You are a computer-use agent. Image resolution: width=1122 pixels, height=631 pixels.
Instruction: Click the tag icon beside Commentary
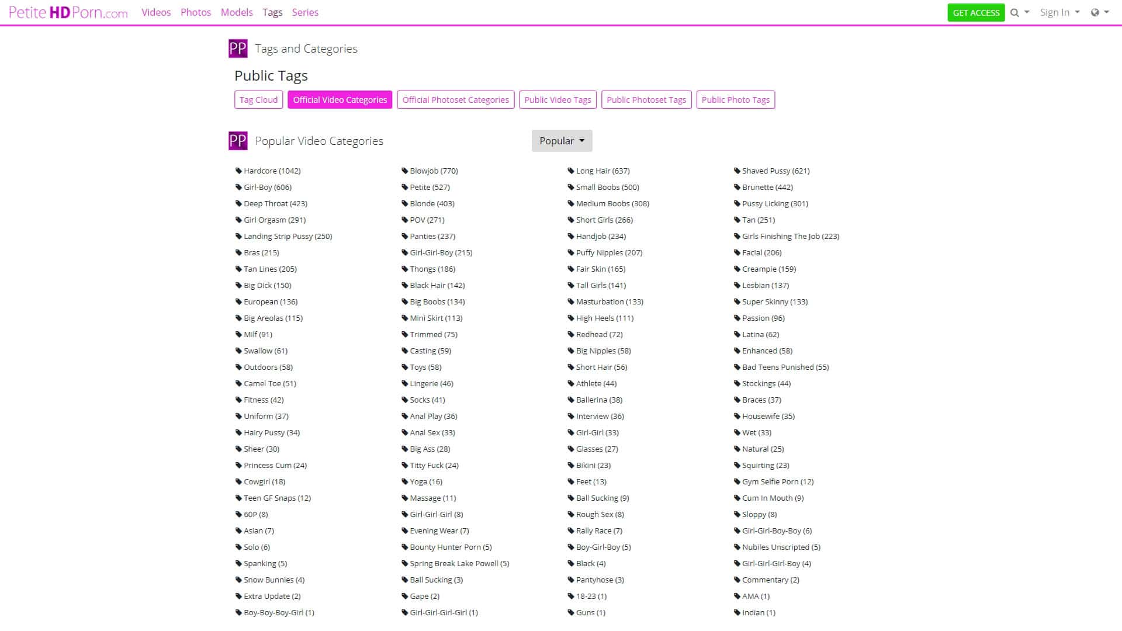(x=737, y=580)
